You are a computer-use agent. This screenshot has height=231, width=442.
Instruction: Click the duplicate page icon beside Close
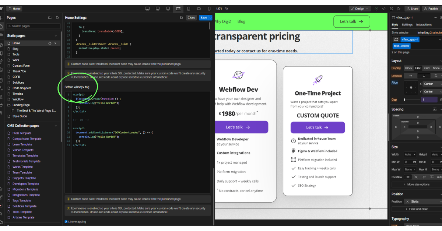coord(181,17)
